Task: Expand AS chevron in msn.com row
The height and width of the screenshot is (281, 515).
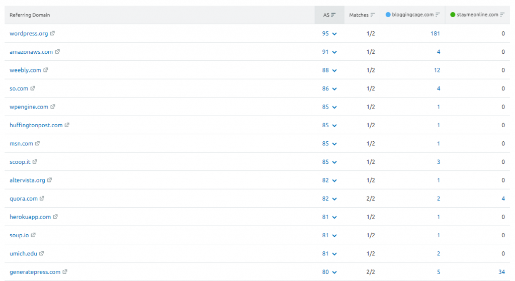Action: pyautogui.click(x=334, y=144)
